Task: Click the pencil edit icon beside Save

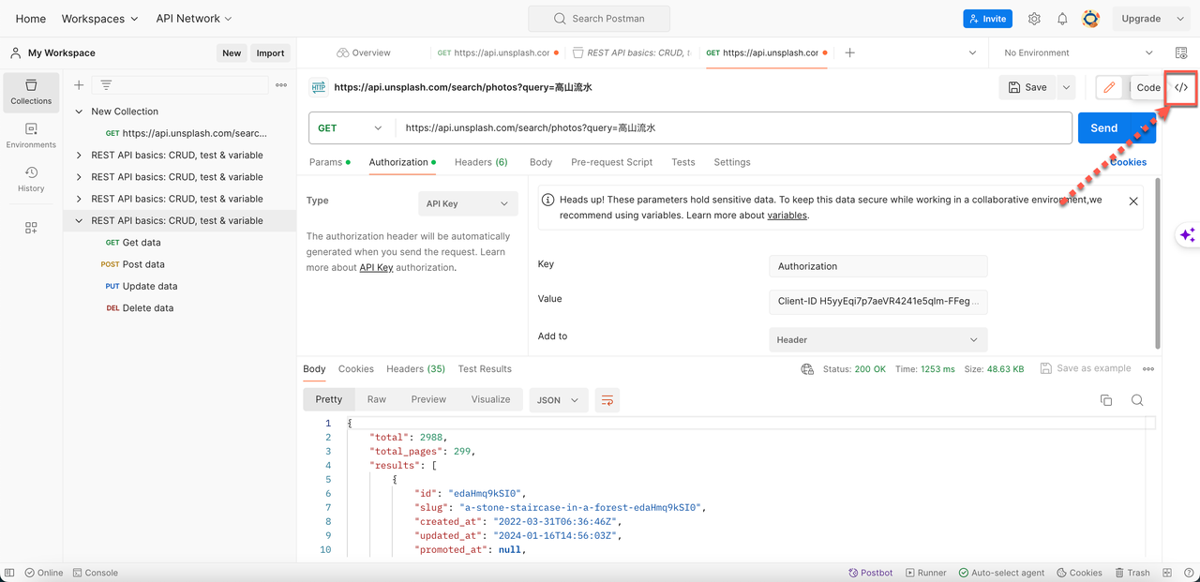Action: pos(1109,87)
